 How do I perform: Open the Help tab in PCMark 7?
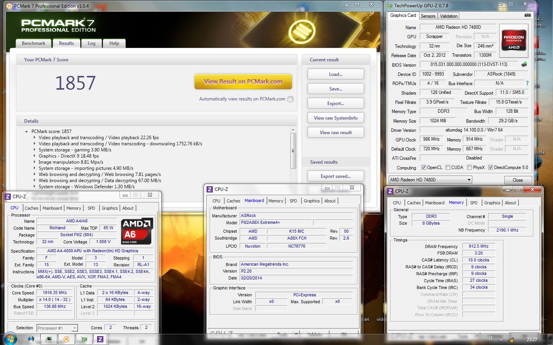pos(114,43)
